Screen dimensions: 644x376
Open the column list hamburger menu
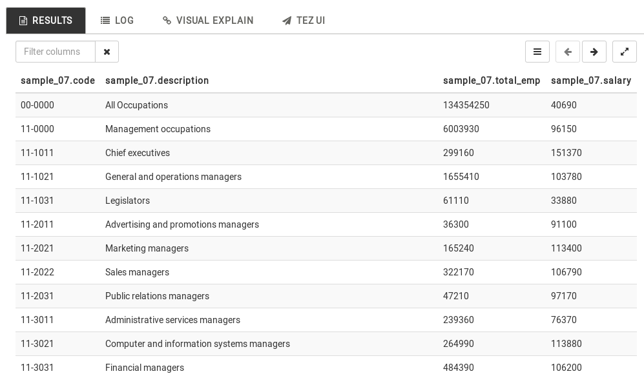[537, 52]
